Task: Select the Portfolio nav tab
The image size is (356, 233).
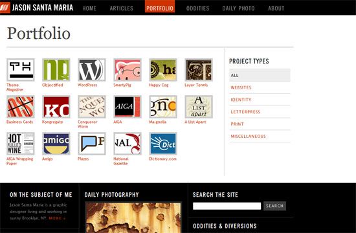Action: pyautogui.click(x=160, y=7)
